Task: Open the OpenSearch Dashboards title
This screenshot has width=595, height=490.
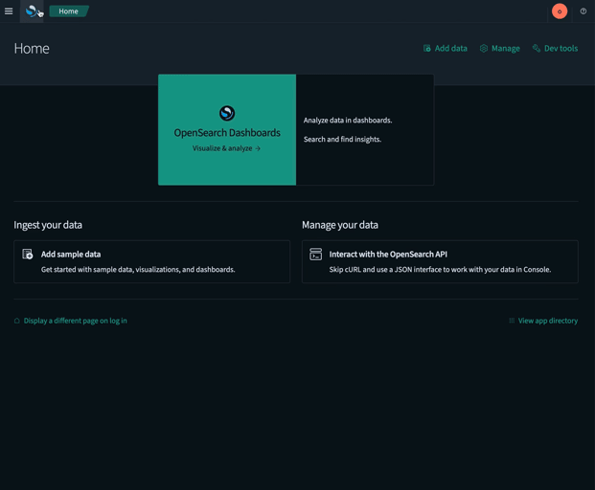Action: point(227,133)
